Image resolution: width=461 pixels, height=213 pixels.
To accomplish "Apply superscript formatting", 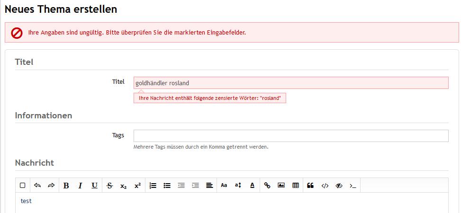I will click(137, 186).
